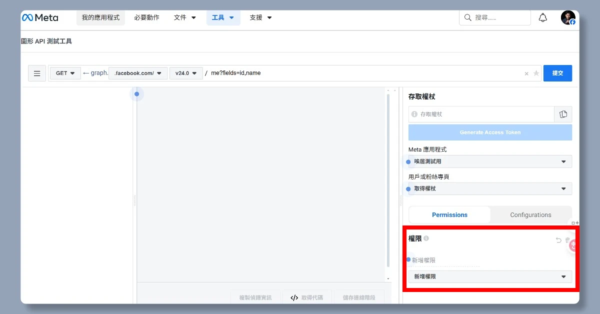The width and height of the screenshot is (600, 314).
Task: Expand the 取得權杖 dropdown
Action: [x=490, y=188]
